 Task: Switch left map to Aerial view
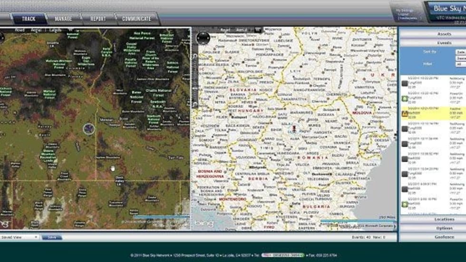(36, 30)
